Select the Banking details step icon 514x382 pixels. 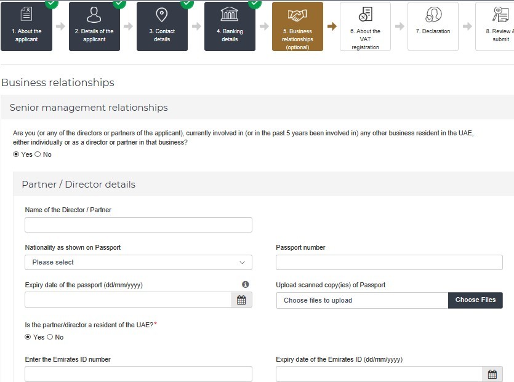point(230,15)
